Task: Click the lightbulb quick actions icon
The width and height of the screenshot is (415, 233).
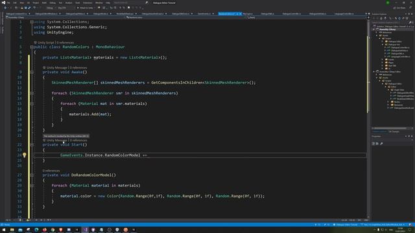Action: click(25, 155)
